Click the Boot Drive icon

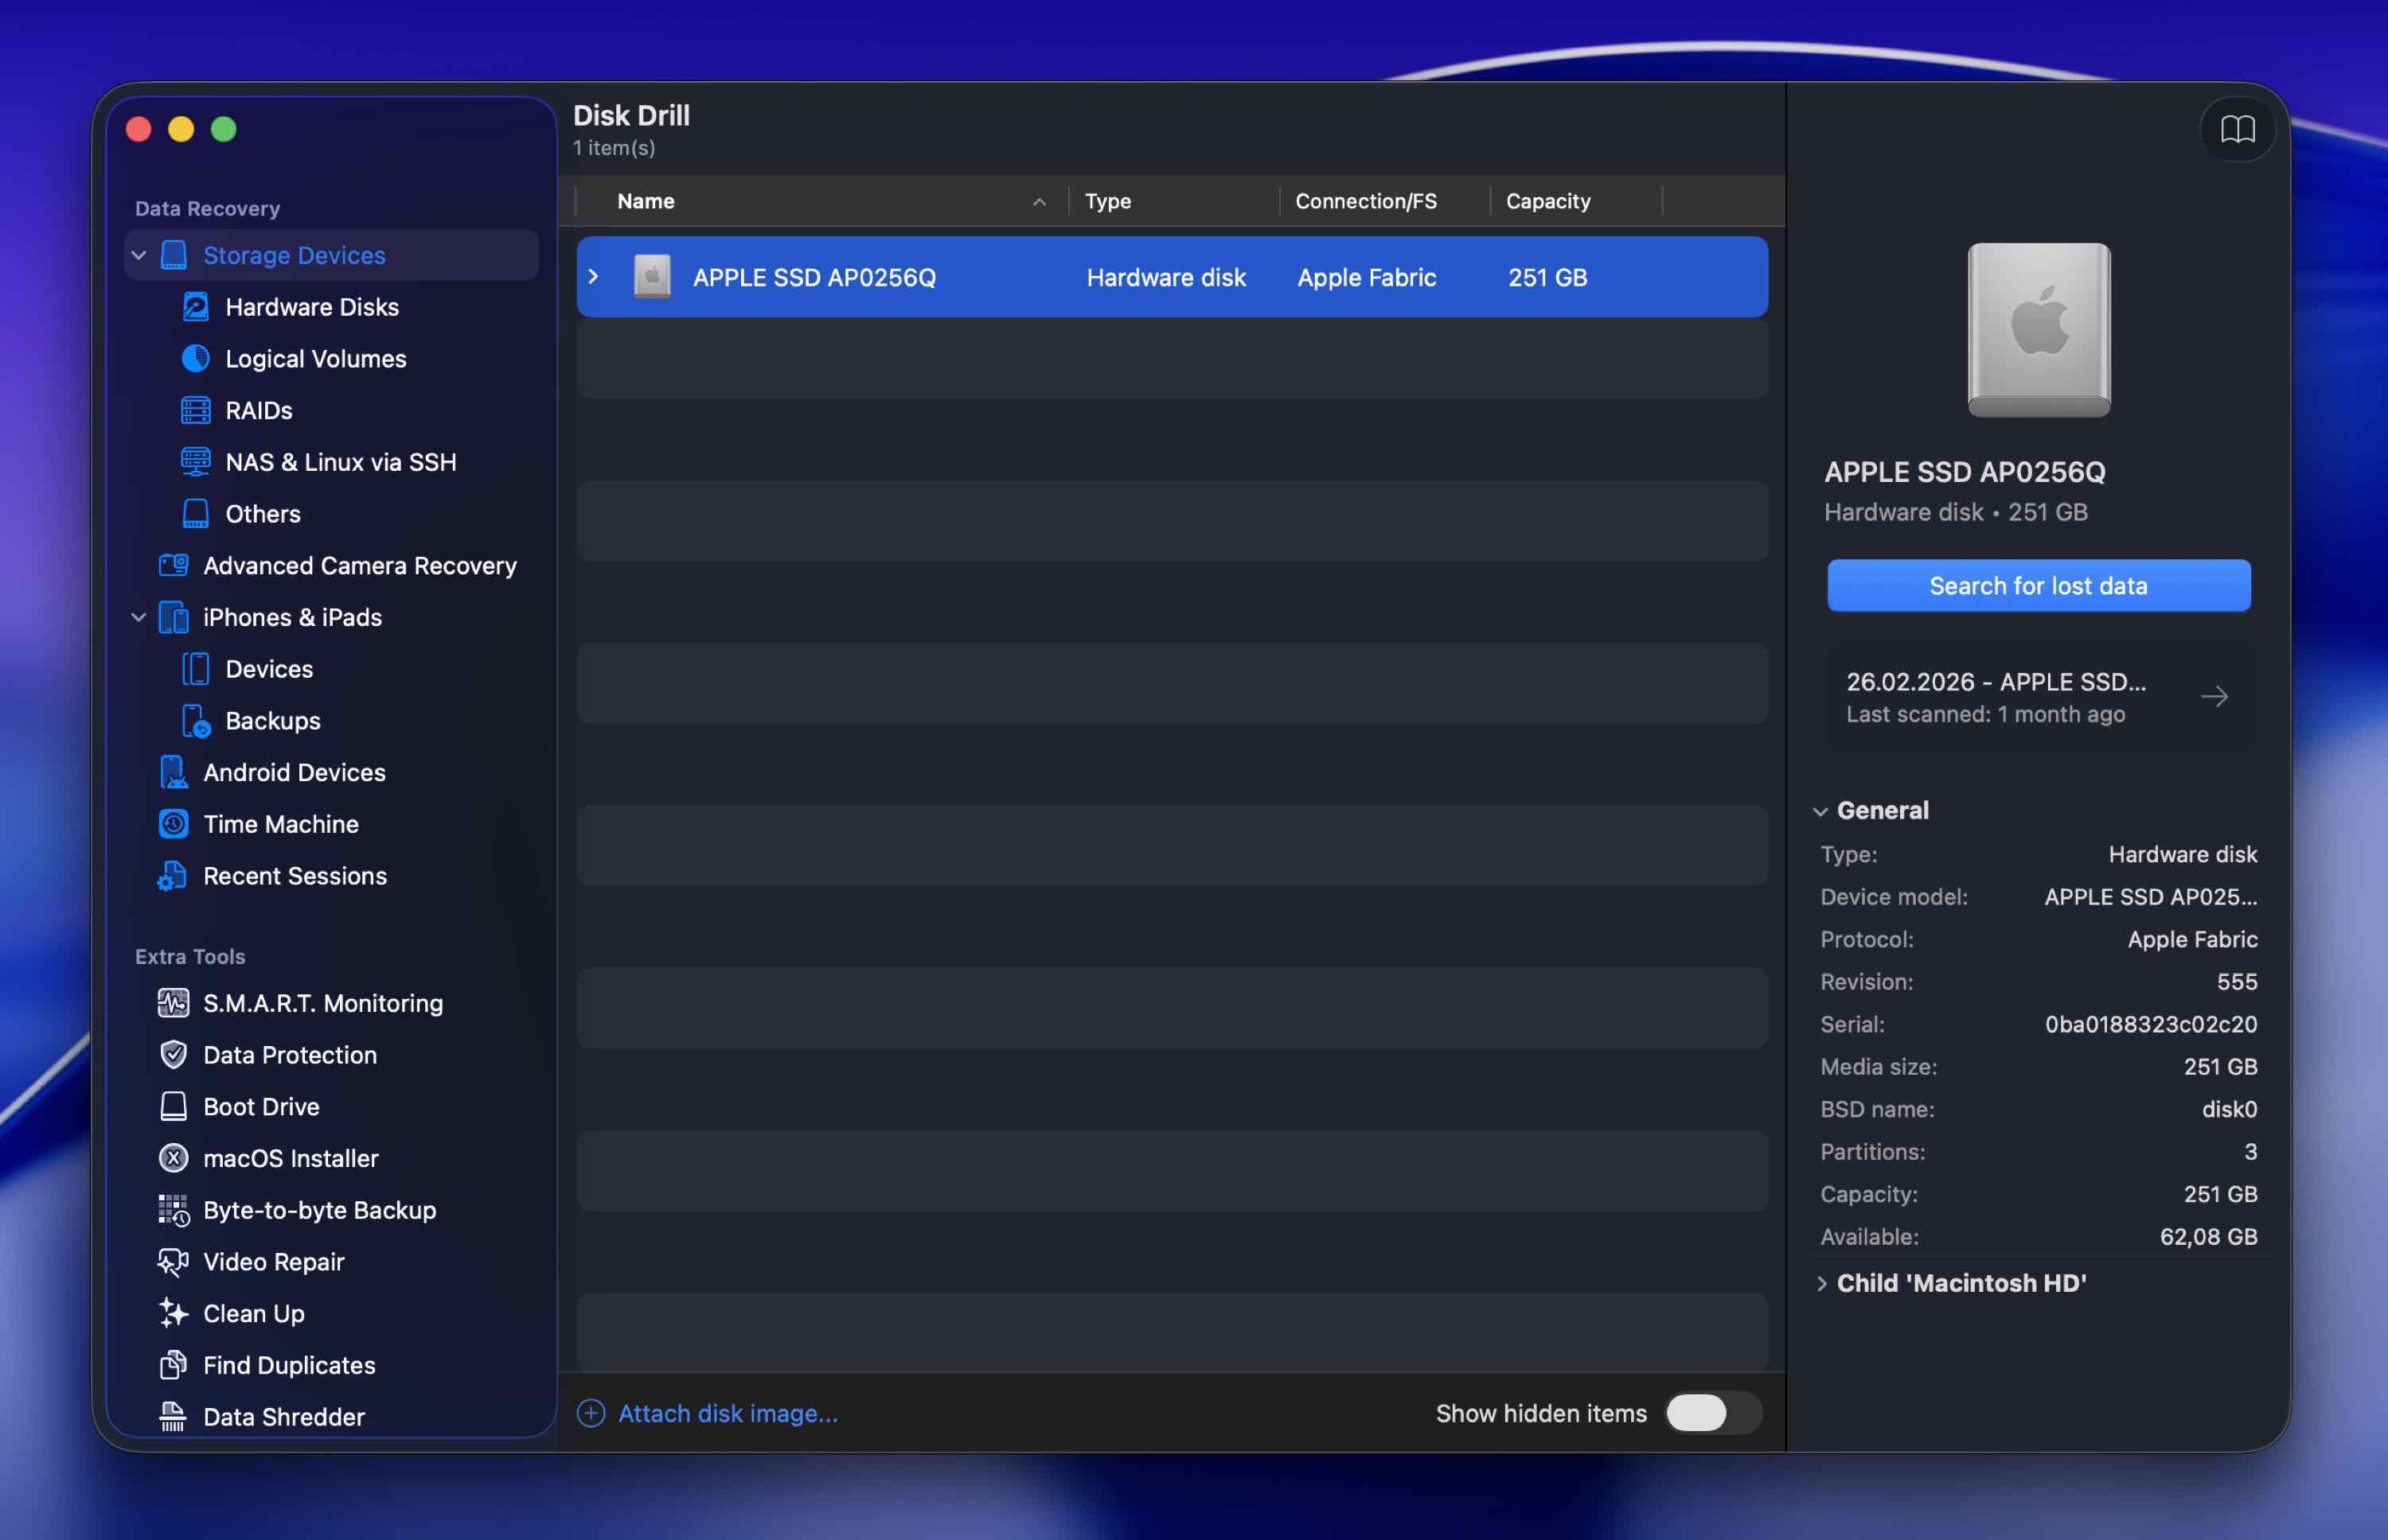tap(173, 1106)
